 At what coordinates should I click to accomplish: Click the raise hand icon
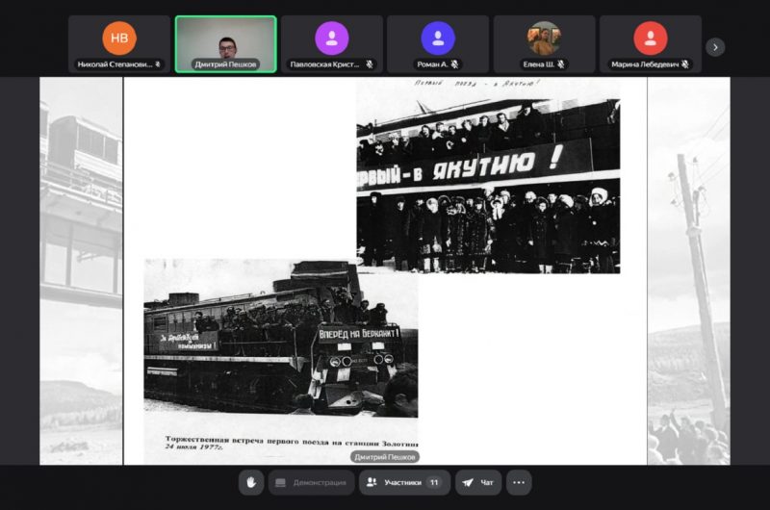pyautogui.click(x=251, y=482)
